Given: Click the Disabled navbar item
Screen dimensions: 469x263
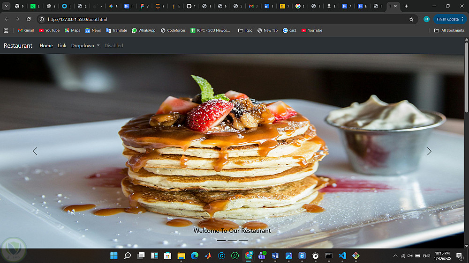Looking at the screenshot, I should coord(113,46).
